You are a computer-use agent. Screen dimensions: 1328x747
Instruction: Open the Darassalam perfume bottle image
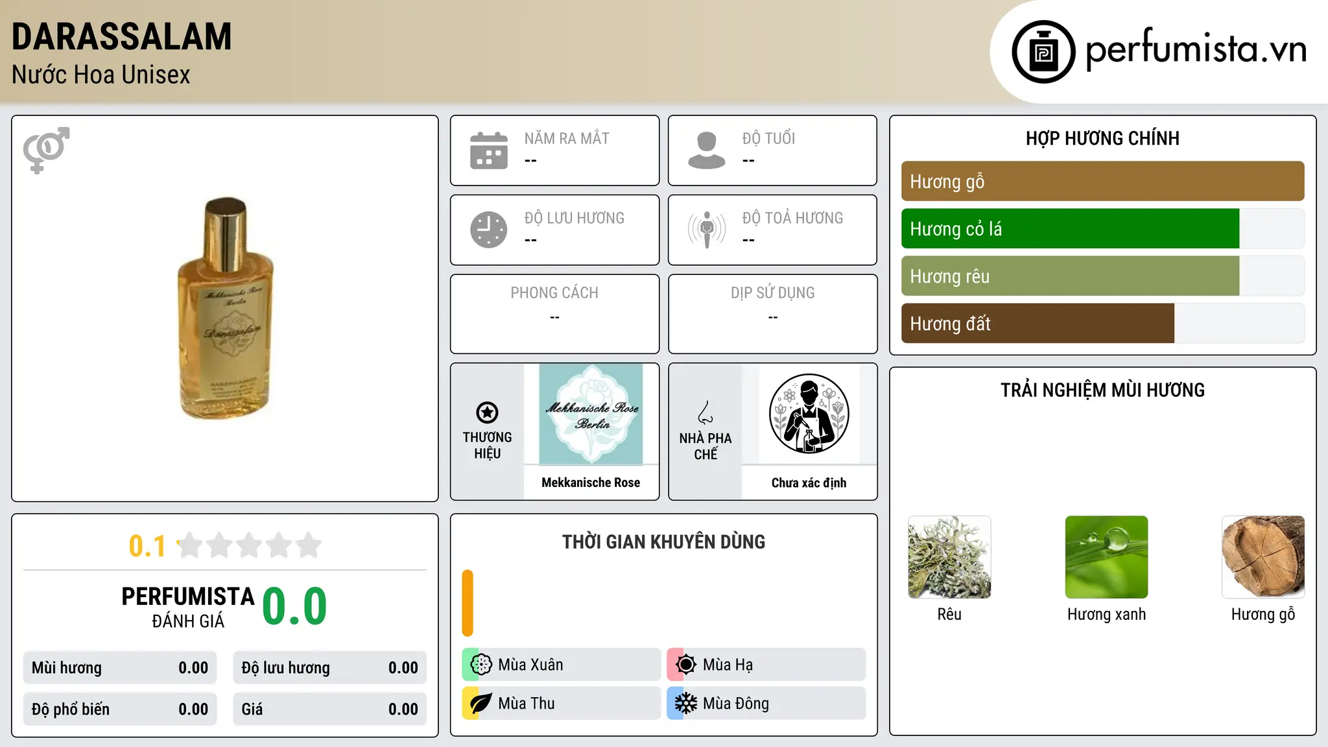pyautogui.click(x=225, y=308)
